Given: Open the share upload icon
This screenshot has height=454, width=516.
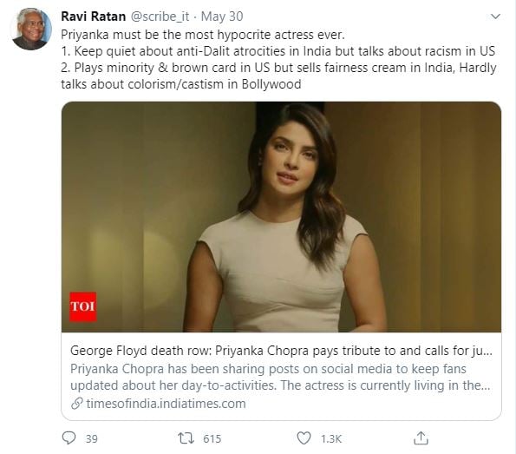Looking at the screenshot, I should pyautogui.click(x=421, y=438).
